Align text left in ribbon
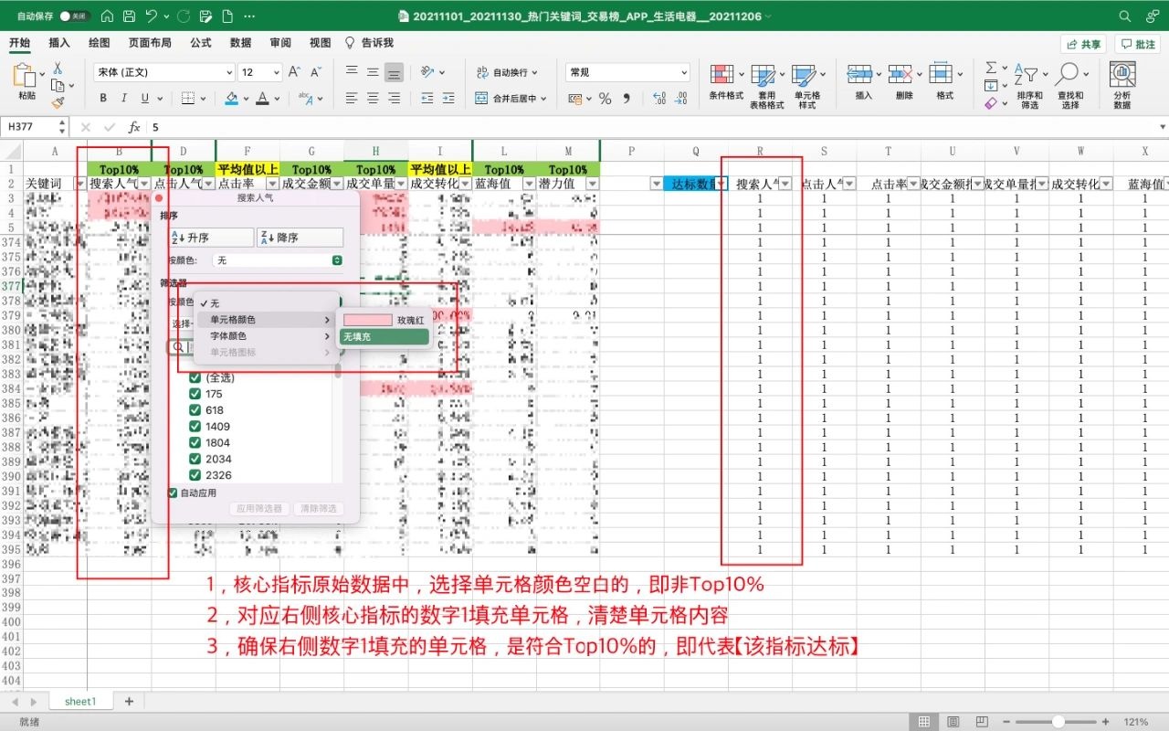The height and width of the screenshot is (731, 1169). (352, 98)
